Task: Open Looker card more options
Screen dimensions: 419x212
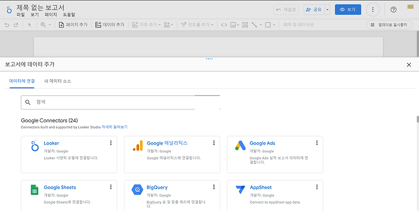Action: coord(111,143)
